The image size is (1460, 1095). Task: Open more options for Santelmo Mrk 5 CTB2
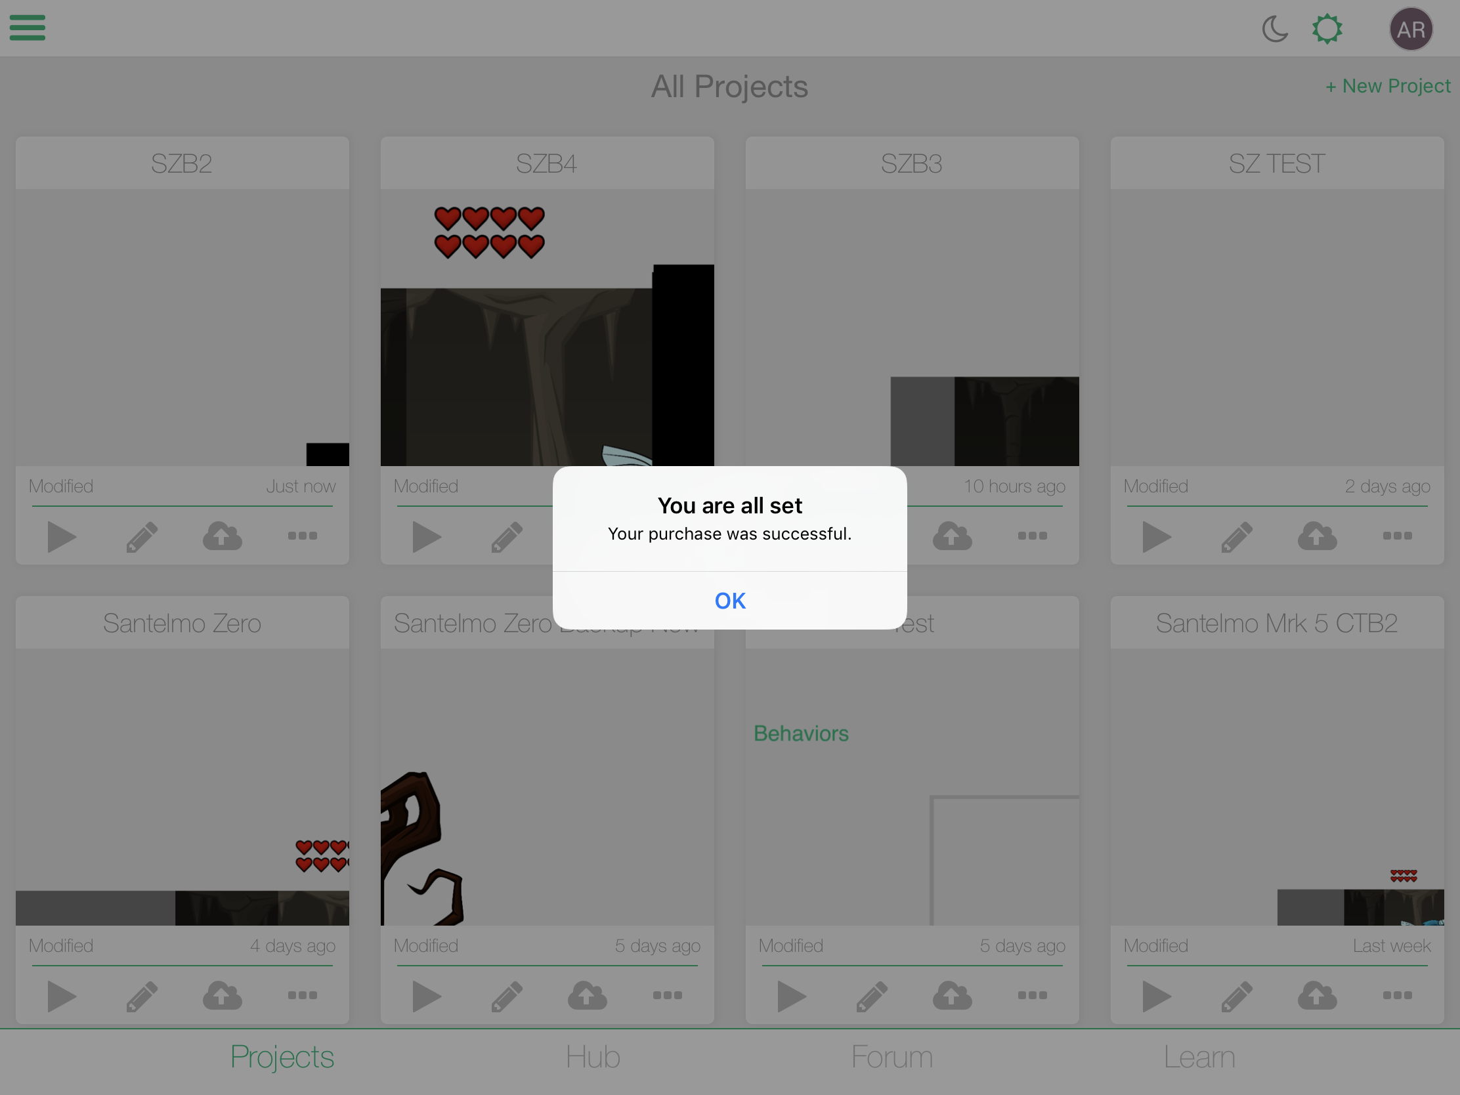pyautogui.click(x=1397, y=995)
